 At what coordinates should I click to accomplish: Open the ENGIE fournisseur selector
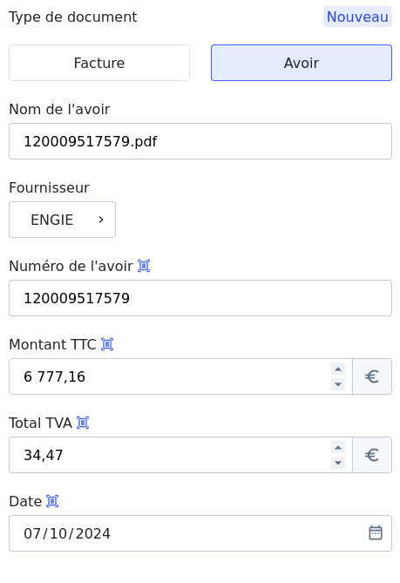pos(62,220)
